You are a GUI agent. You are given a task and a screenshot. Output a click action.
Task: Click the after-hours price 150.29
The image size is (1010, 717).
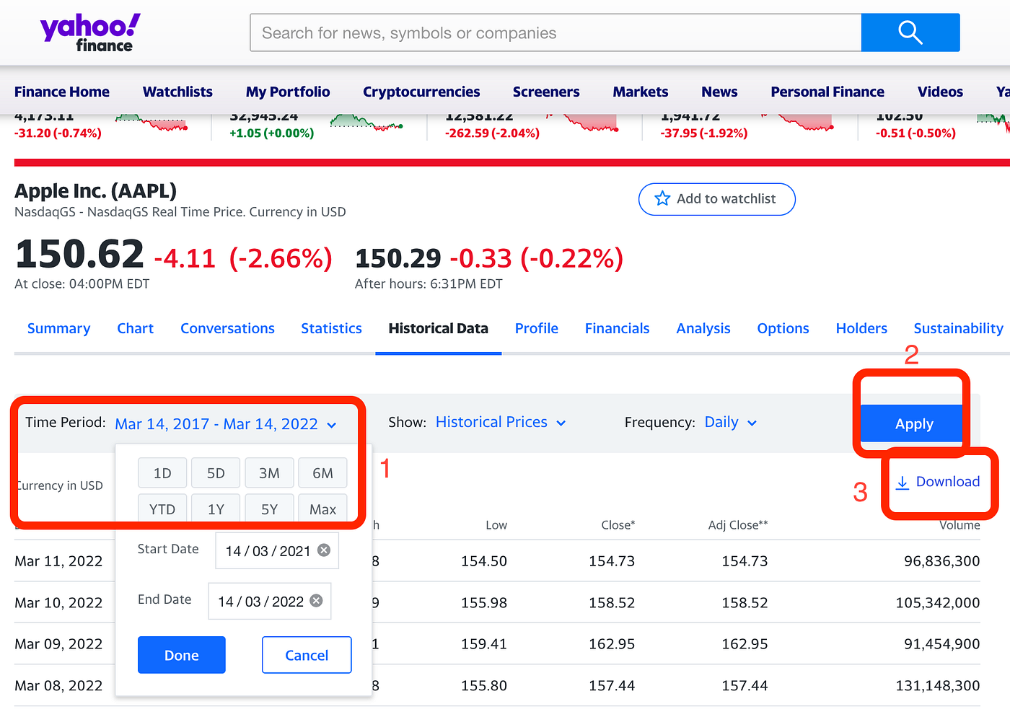pos(398,258)
